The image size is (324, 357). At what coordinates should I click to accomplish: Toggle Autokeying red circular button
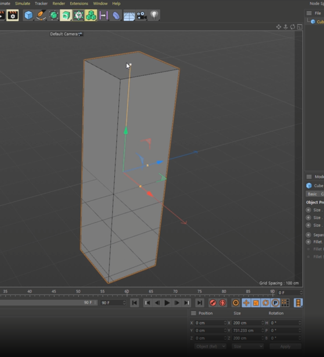223,303
